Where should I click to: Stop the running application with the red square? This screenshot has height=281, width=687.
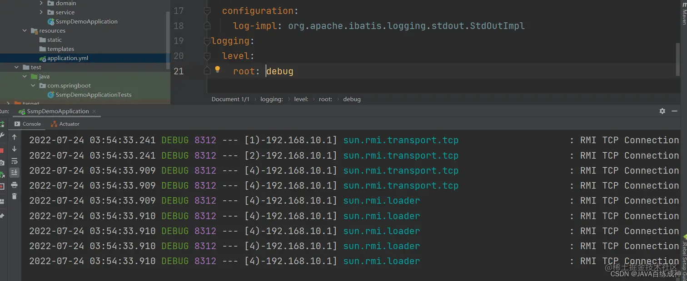2,150
